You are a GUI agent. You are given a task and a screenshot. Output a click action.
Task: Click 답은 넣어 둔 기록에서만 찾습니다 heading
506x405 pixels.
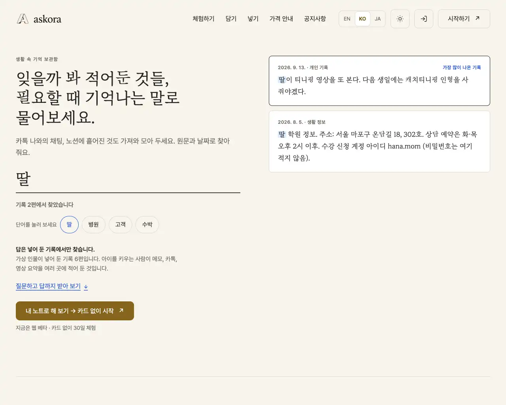(x=55, y=249)
